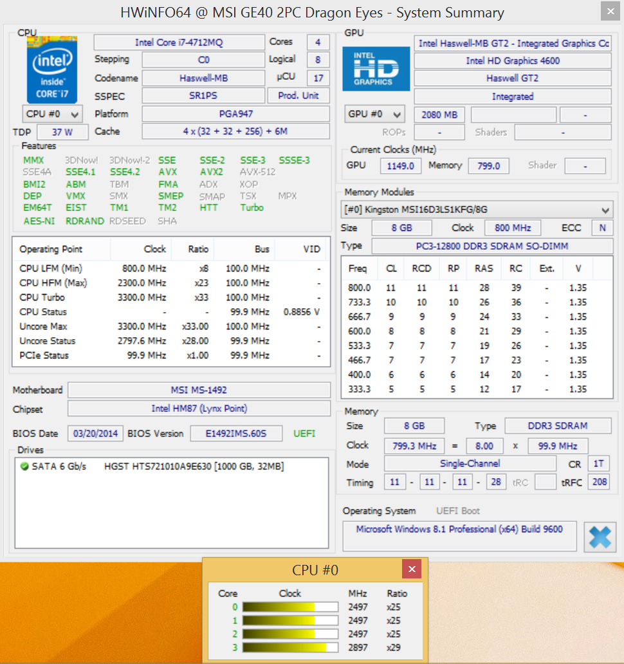The height and width of the screenshot is (664, 624).
Task: Click the SSE4.2 feature label
Action: pos(125,172)
